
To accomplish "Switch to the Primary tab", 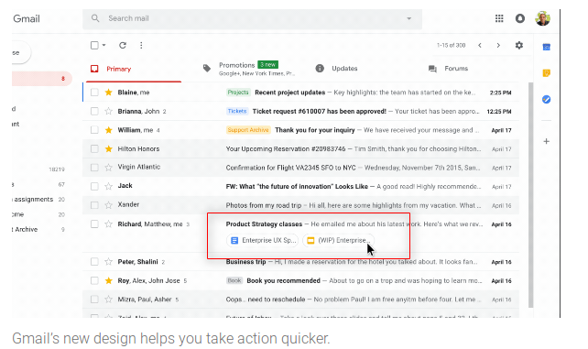I will click(134, 69).
